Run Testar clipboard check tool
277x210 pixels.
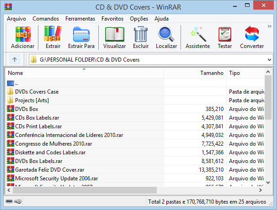225,34
